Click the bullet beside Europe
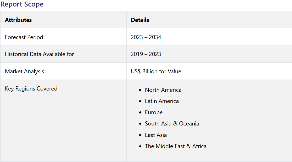 tap(141, 112)
